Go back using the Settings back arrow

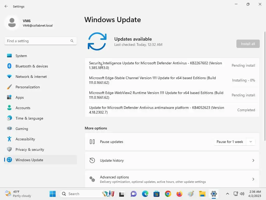point(6,6)
